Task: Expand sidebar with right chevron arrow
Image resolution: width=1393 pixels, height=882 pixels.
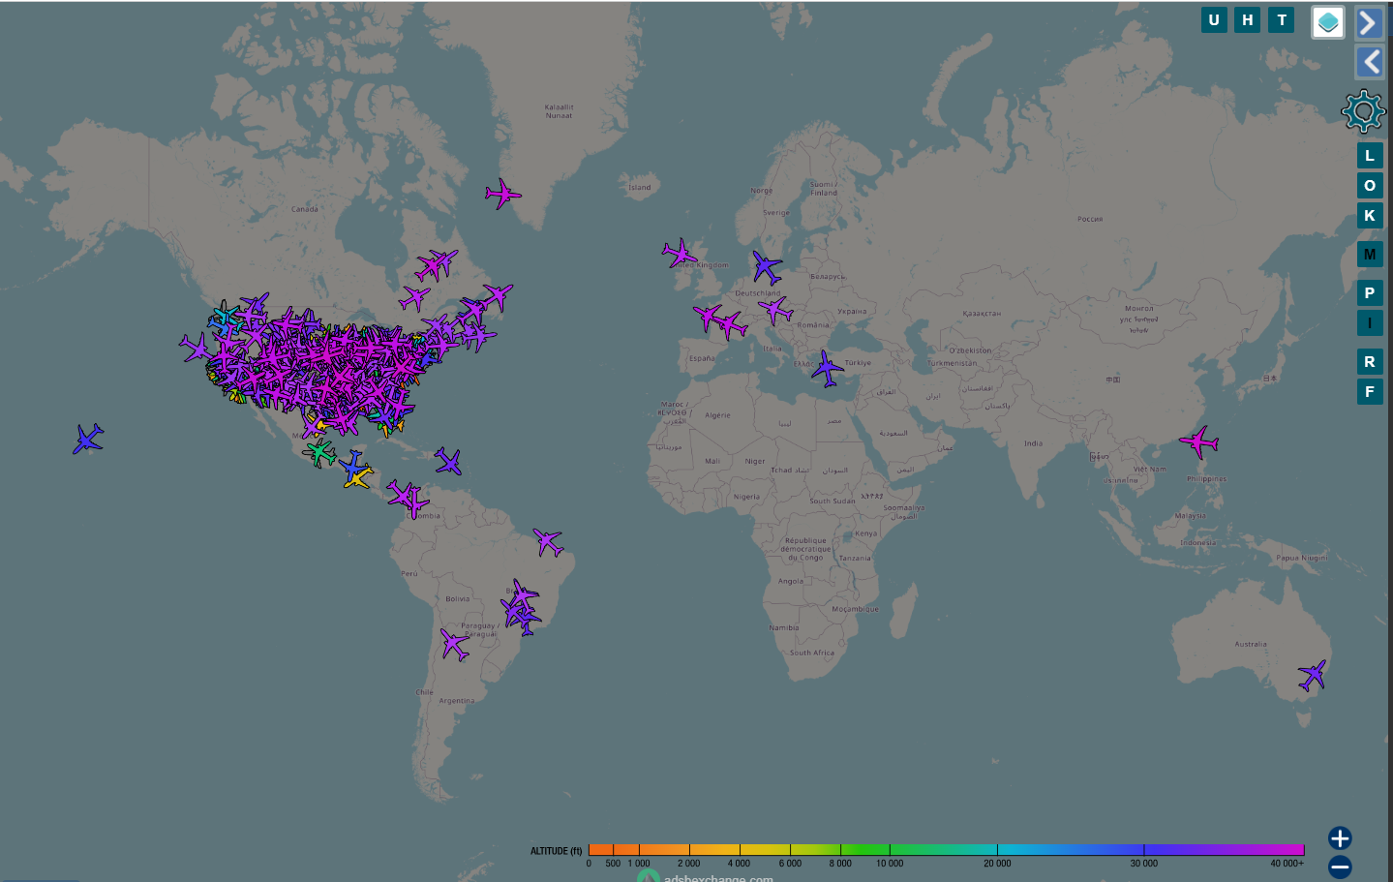Action: (x=1368, y=22)
